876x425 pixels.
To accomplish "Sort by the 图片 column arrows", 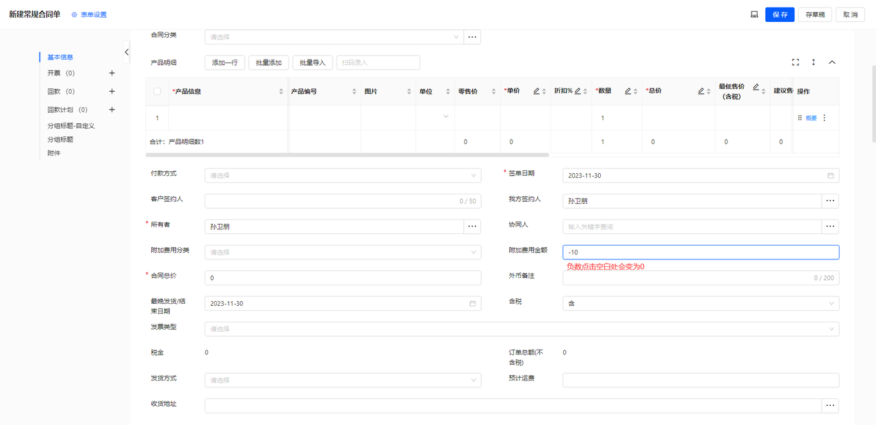I will coord(409,92).
